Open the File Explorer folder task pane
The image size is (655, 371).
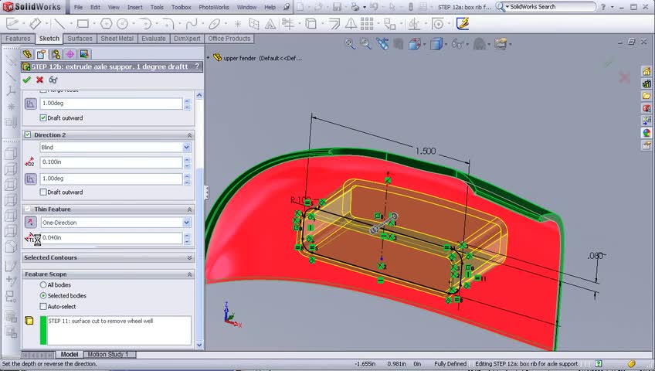coord(647,96)
